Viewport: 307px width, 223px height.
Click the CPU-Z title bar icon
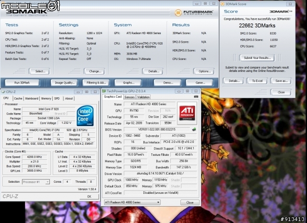tap(3, 92)
